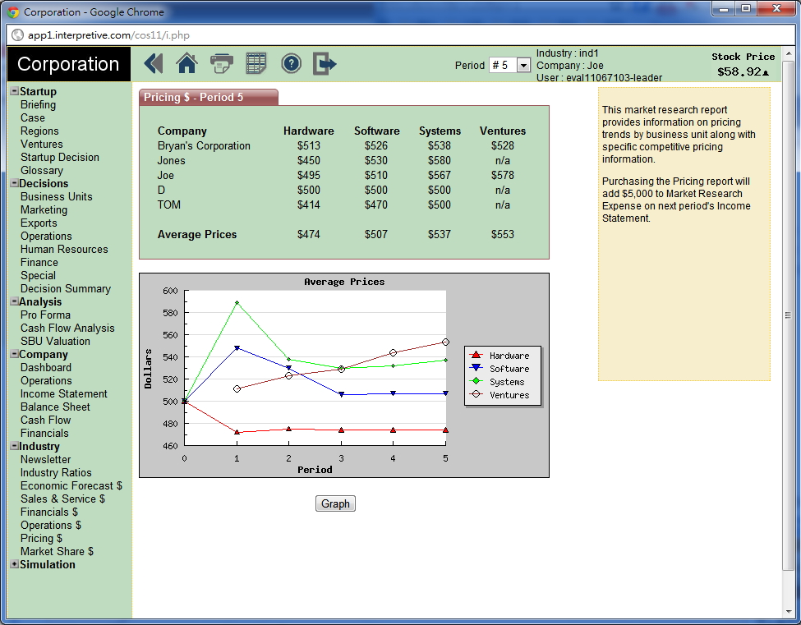Click the Pricing $ - Period 5 tab
Screen dimensions: 801x625
pos(209,97)
